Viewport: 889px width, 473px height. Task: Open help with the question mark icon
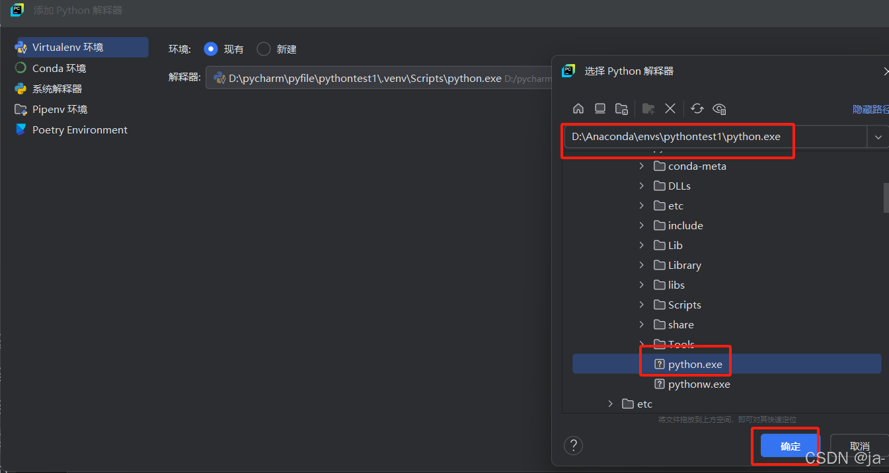(x=573, y=445)
